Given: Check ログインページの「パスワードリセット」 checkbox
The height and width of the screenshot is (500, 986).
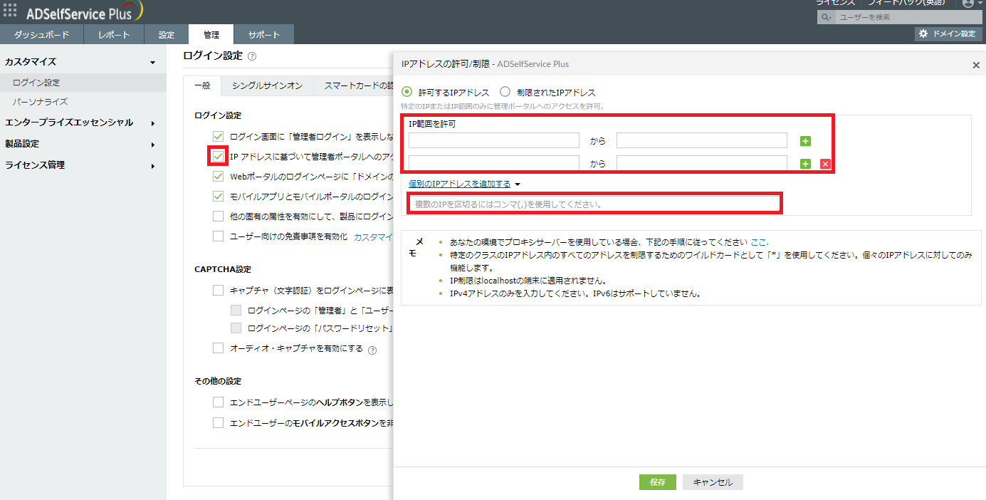Looking at the screenshot, I should 236,328.
